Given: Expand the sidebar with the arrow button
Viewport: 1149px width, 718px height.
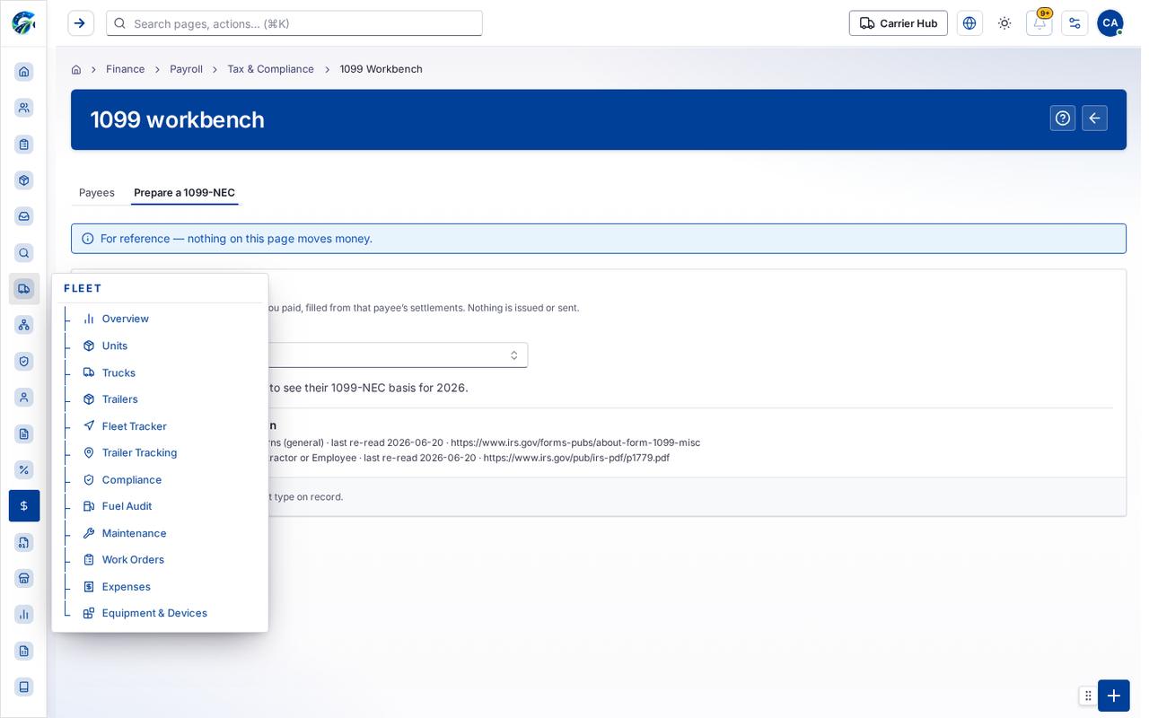Looking at the screenshot, I should pos(81,23).
